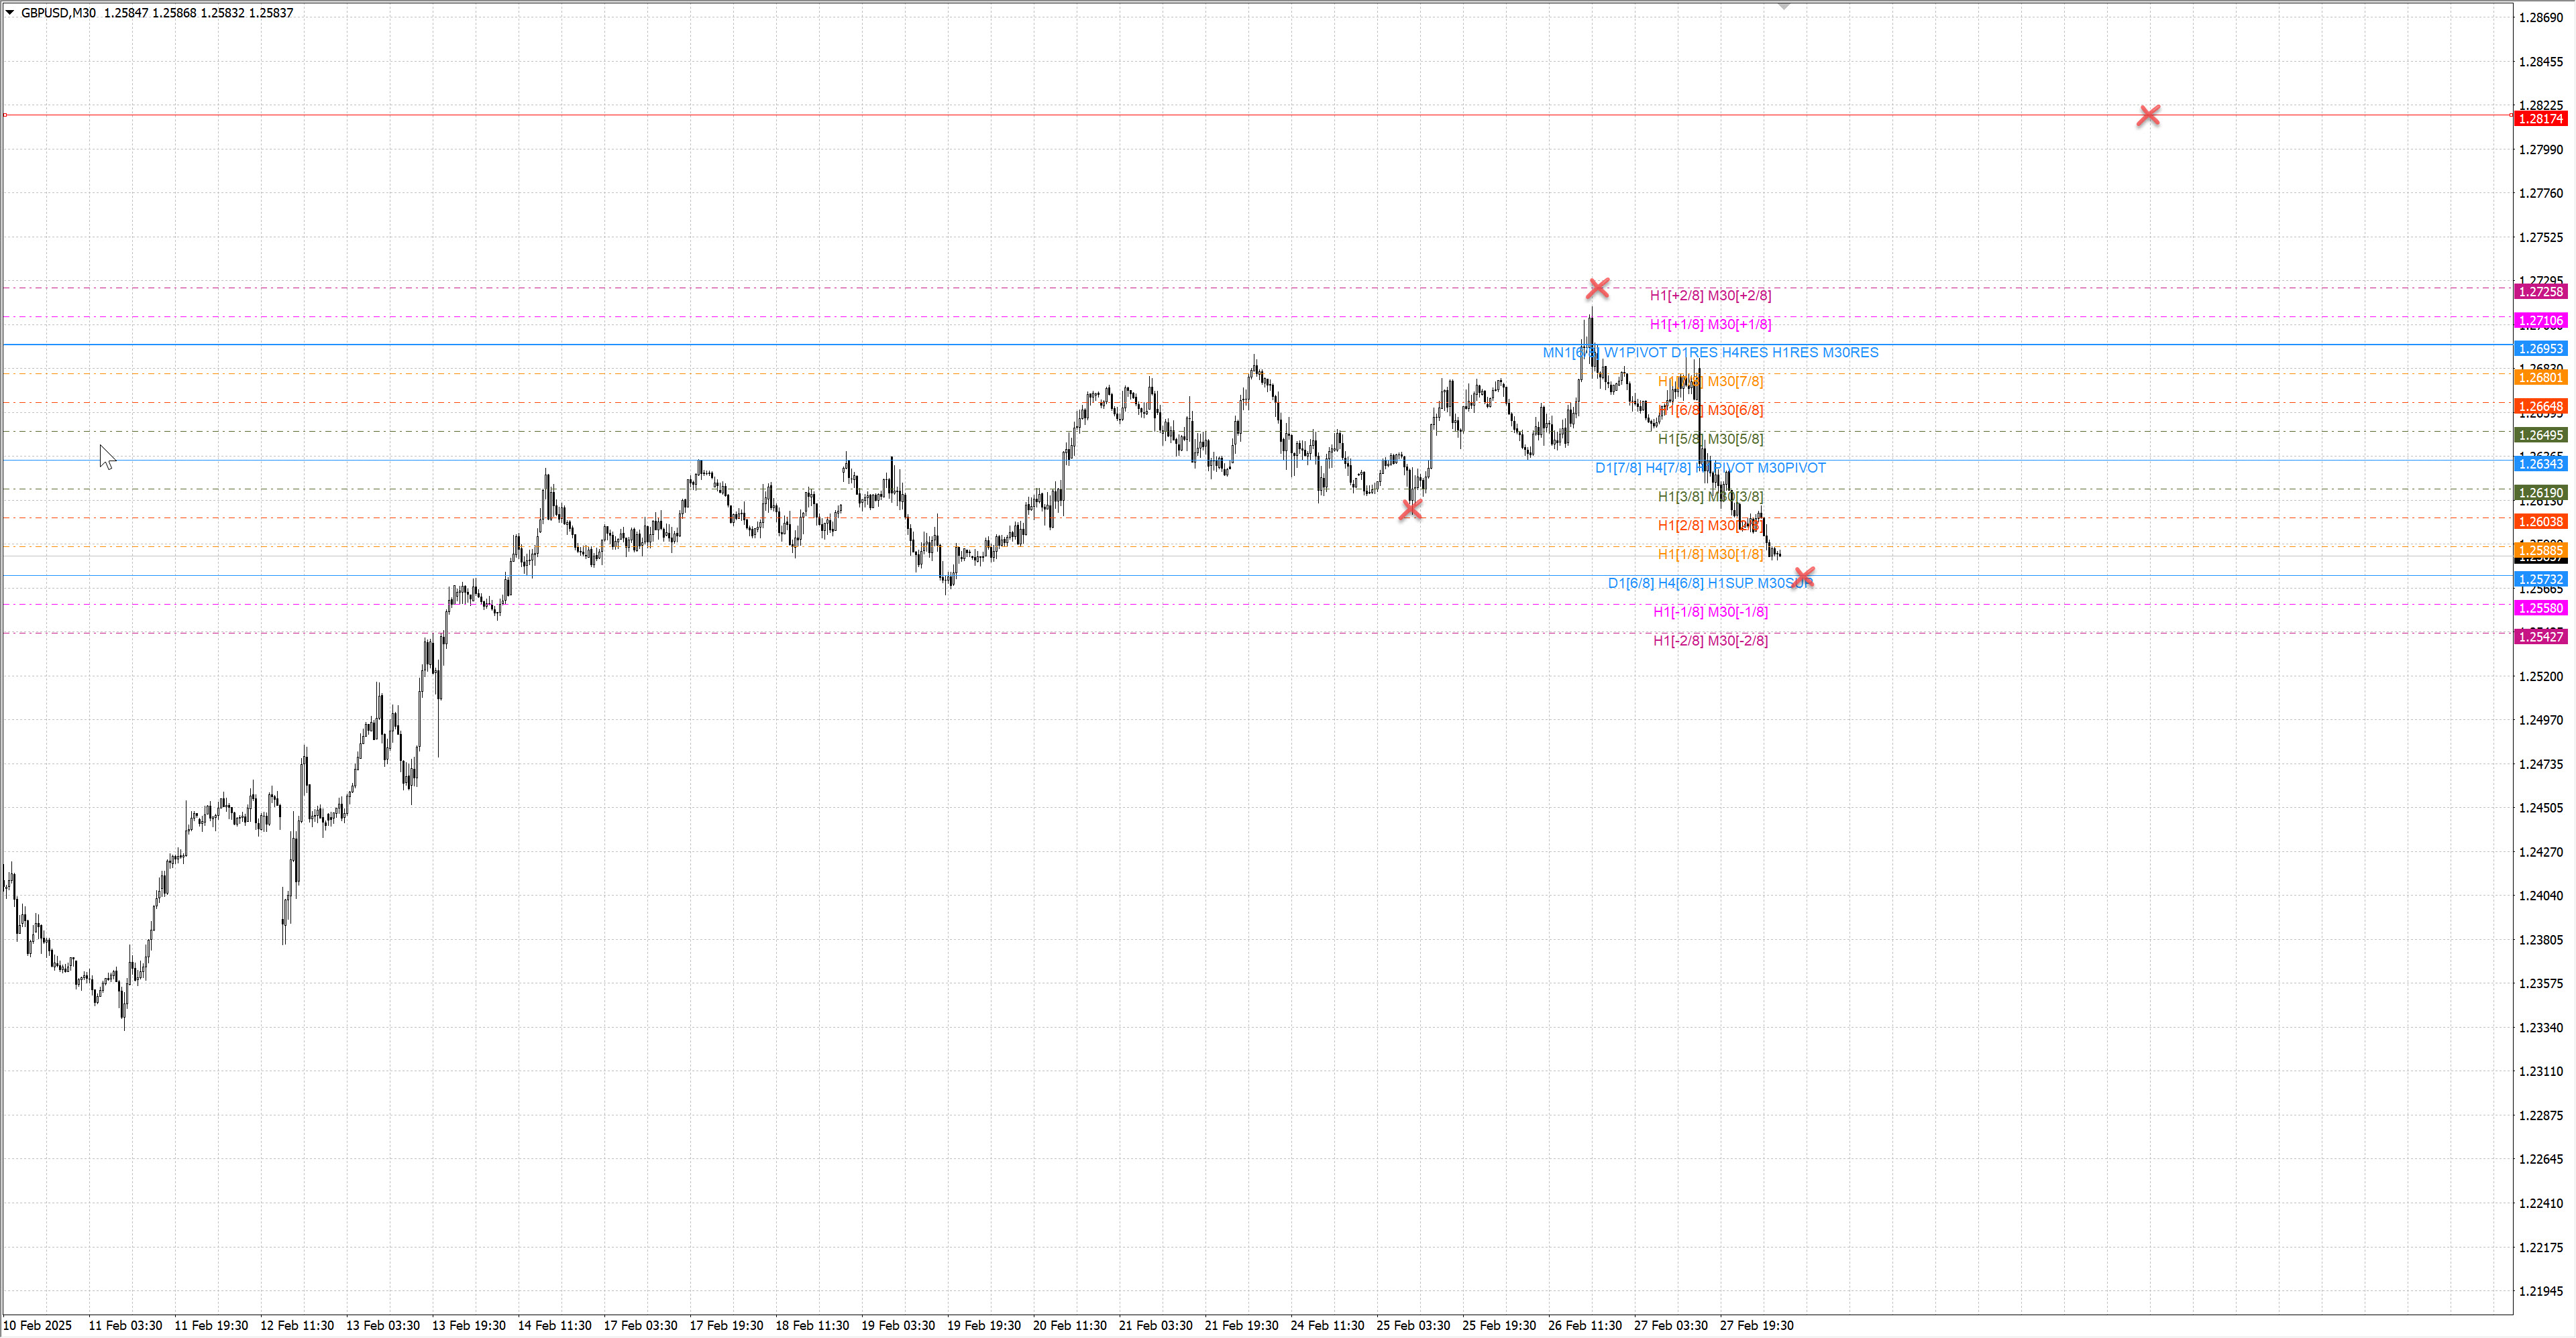Click the red X marker on the M30SUP label
Image resolution: width=2576 pixels, height=1338 pixels.
(1803, 576)
